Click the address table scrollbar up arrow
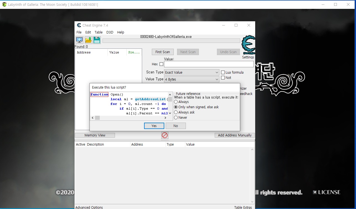The width and height of the screenshot is (356, 209). (252, 149)
